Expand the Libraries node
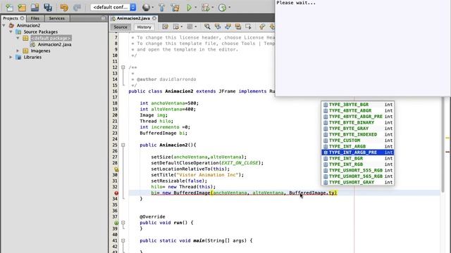 pyautogui.click(x=11, y=57)
